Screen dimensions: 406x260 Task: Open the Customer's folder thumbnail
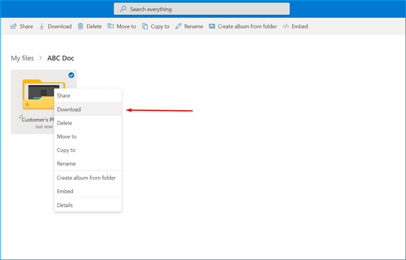(x=36, y=93)
